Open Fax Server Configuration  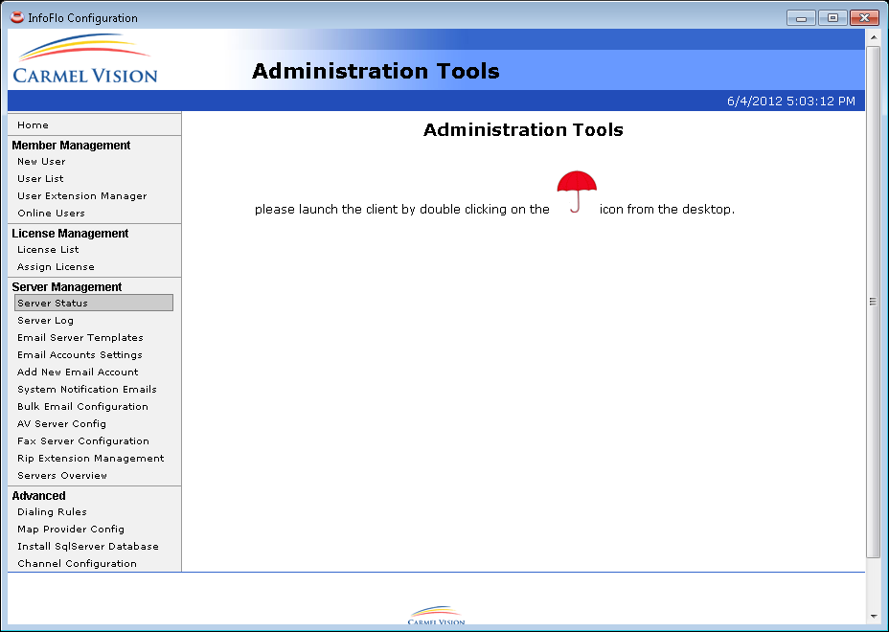(83, 441)
